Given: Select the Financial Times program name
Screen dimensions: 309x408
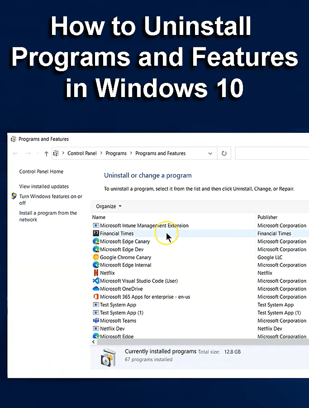Looking at the screenshot, I should point(117,233).
